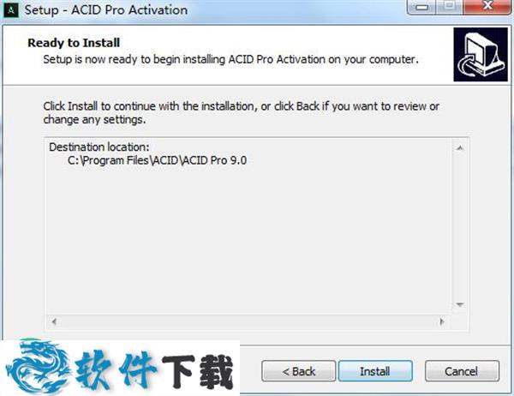Click the horizontal scrollbar left arrow
The image size is (514, 396).
54,321
